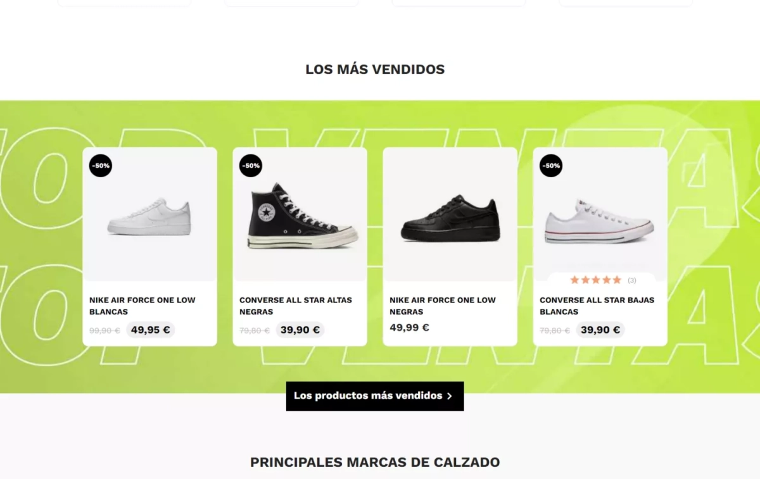Click the -50% badge on white Converse
This screenshot has width=760, height=479.
pyautogui.click(x=551, y=166)
